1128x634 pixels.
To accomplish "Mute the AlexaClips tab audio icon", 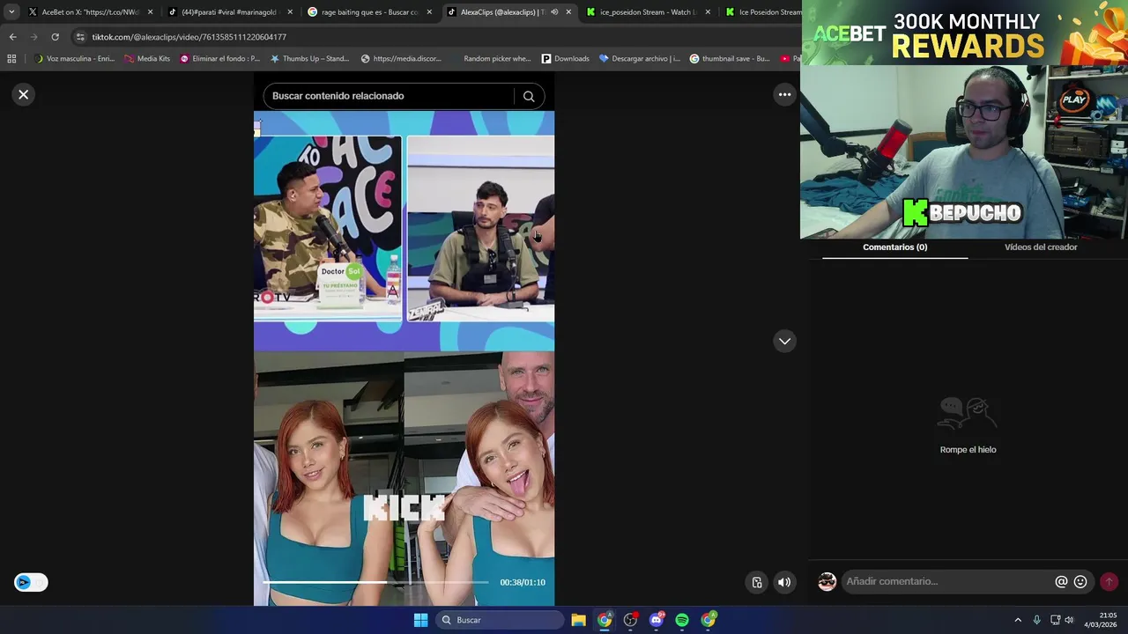I will click(x=553, y=12).
